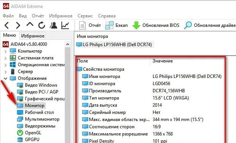Click the 101 ppi value

coord(160,141)
